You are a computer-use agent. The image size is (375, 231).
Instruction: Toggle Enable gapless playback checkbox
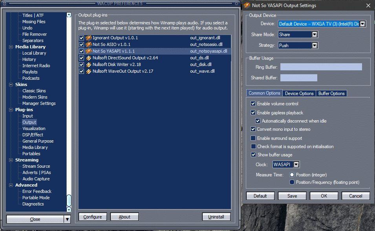(x=253, y=112)
